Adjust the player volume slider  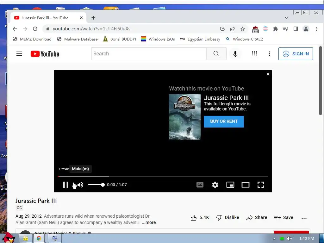tap(96, 185)
